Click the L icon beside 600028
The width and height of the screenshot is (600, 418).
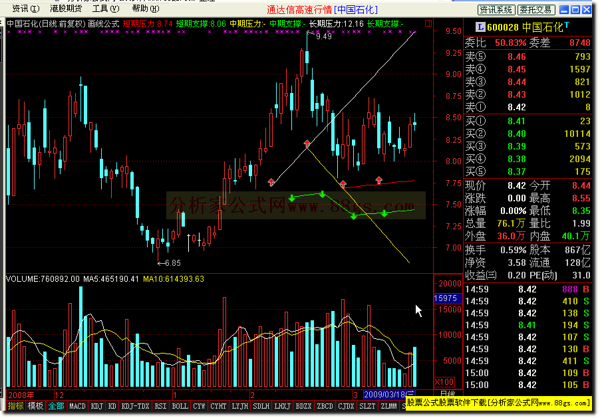480,27
